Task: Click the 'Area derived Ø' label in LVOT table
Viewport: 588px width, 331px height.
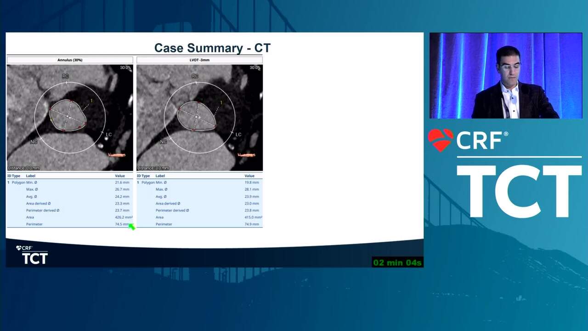Action: click(168, 203)
